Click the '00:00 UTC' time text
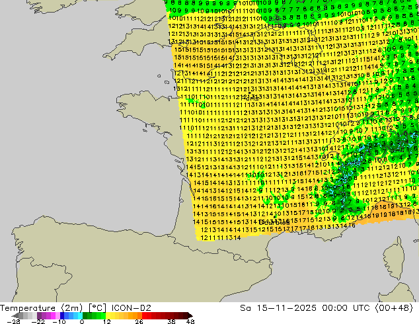 (x=346, y=308)
